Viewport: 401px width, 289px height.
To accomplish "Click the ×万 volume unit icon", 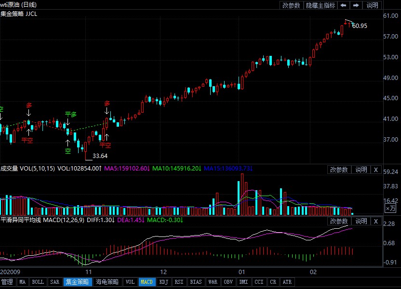I will coord(391,208).
